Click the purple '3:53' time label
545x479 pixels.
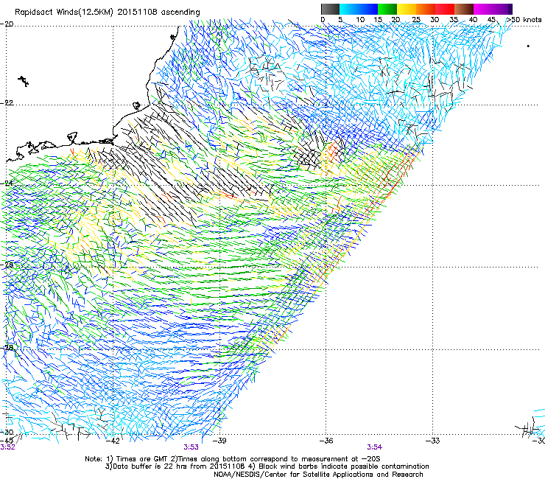point(191,447)
